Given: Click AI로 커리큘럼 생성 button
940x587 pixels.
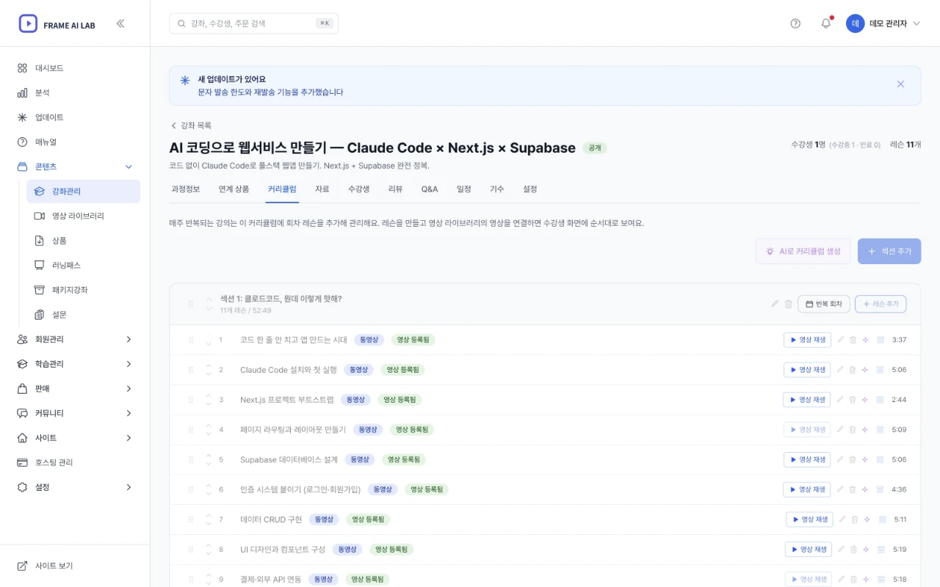Looking at the screenshot, I should click(803, 251).
